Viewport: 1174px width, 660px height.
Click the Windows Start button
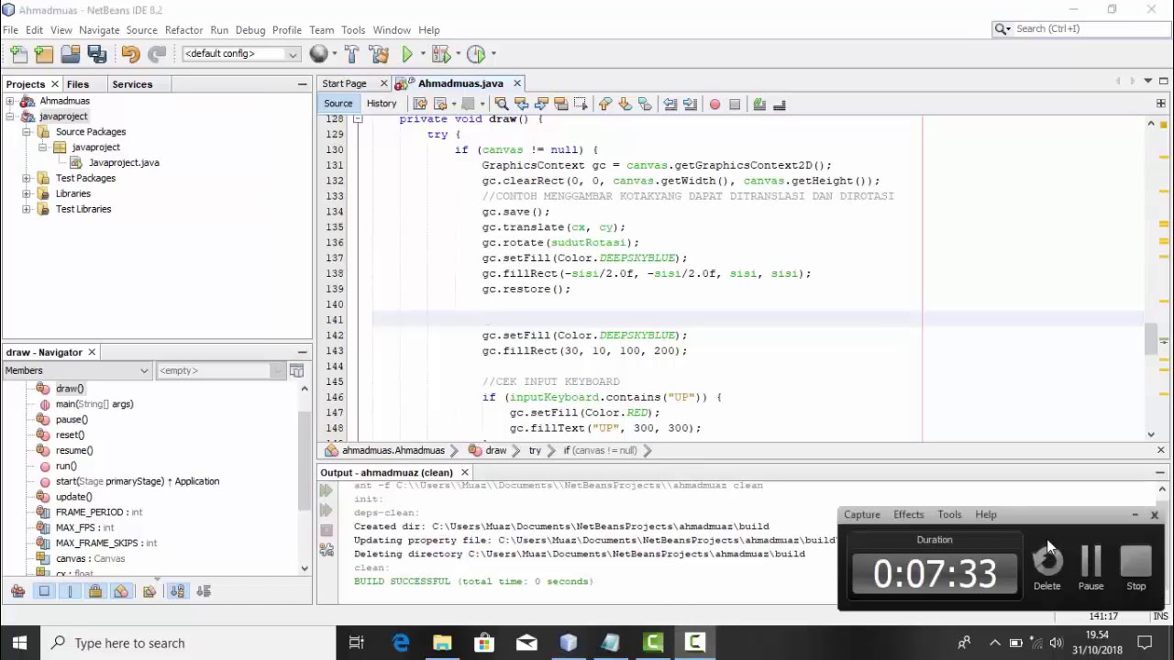pos(19,643)
